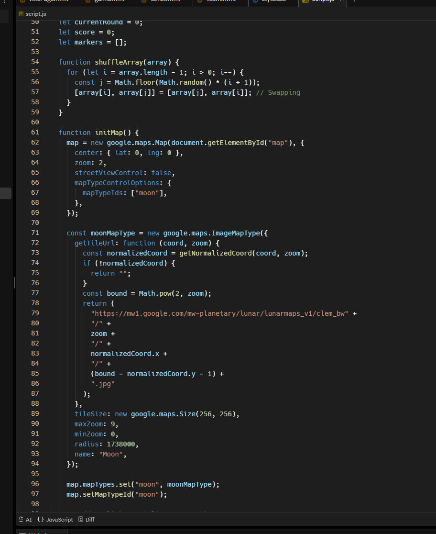Click line number 79 in the gutter

tap(35, 313)
